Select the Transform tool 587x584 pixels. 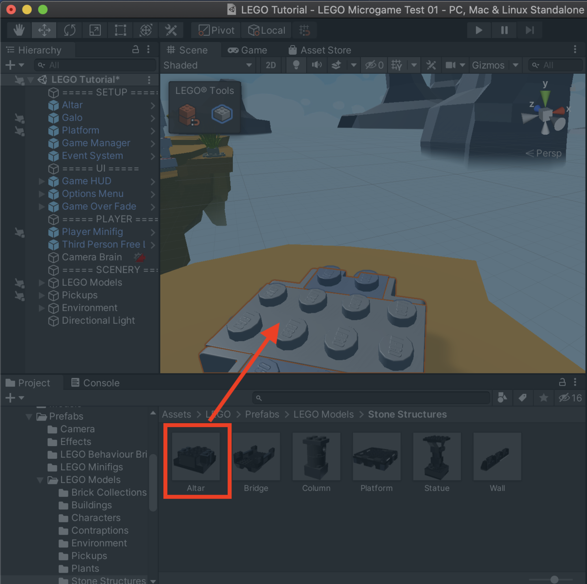click(x=146, y=30)
